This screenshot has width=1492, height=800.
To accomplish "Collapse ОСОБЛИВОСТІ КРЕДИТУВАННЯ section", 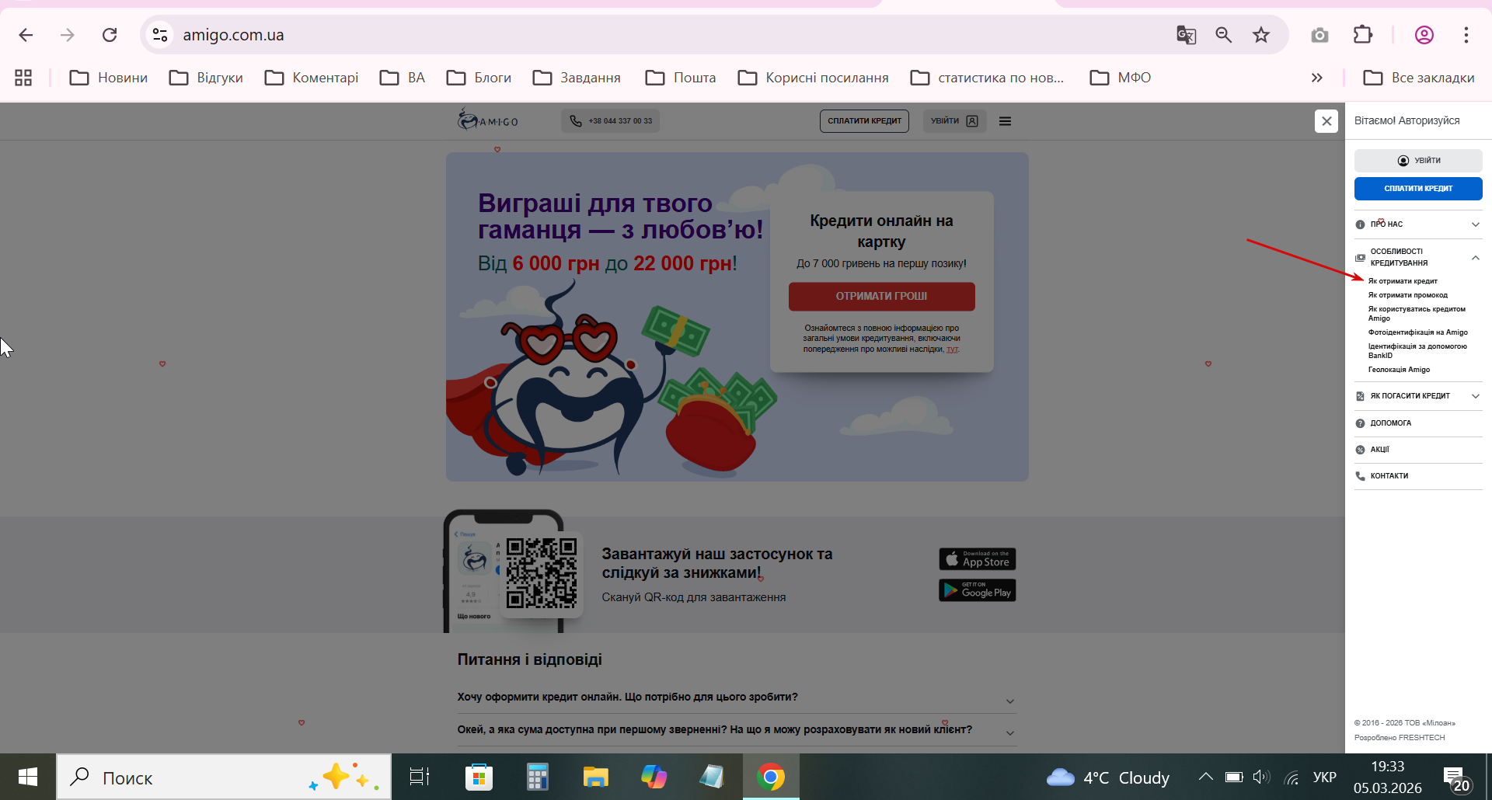I will (1418, 257).
